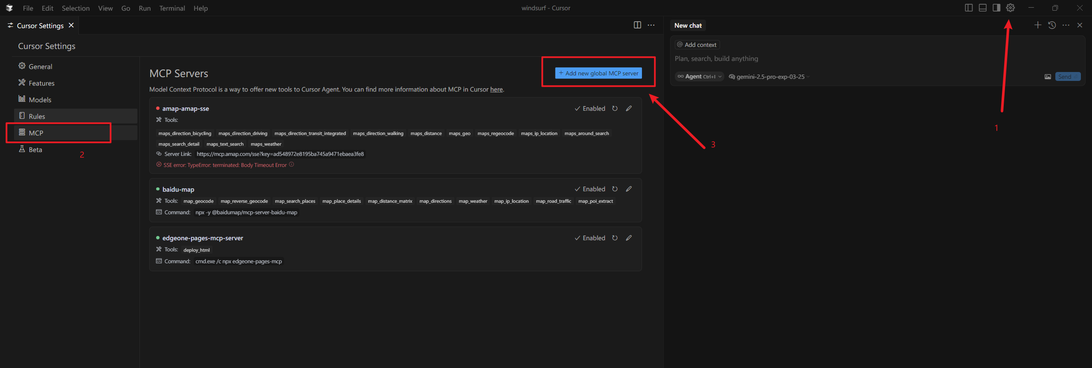The height and width of the screenshot is (368, 1092).
Task: Open the Agent mode dropdown
Action: point(700,77)
